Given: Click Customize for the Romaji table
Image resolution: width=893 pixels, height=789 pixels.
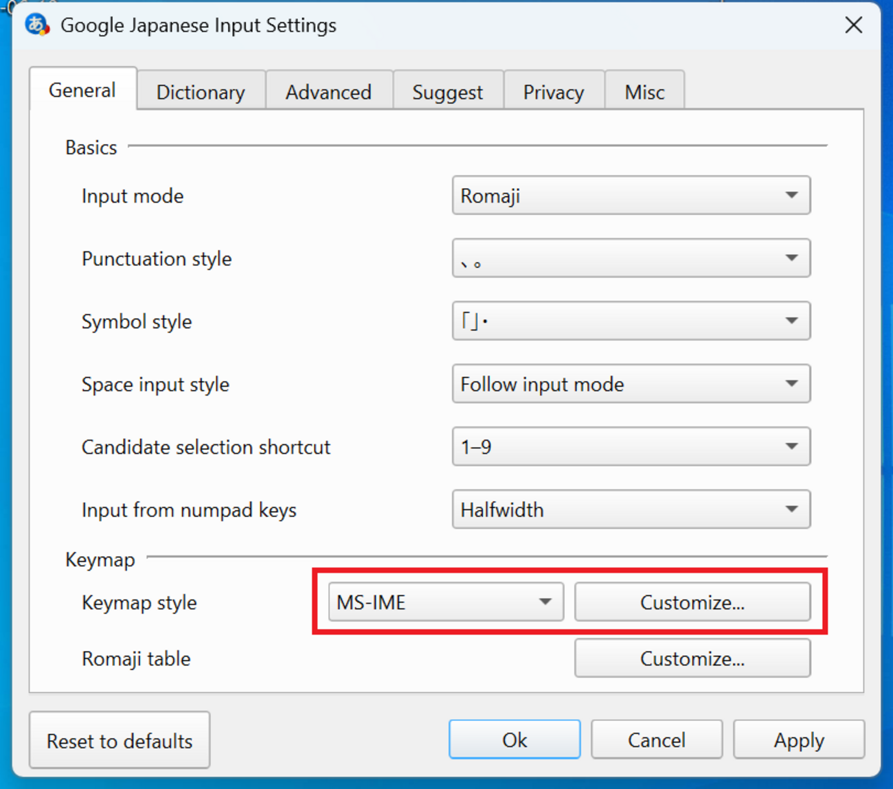Looking at the screenshot, I should [692, 659].
